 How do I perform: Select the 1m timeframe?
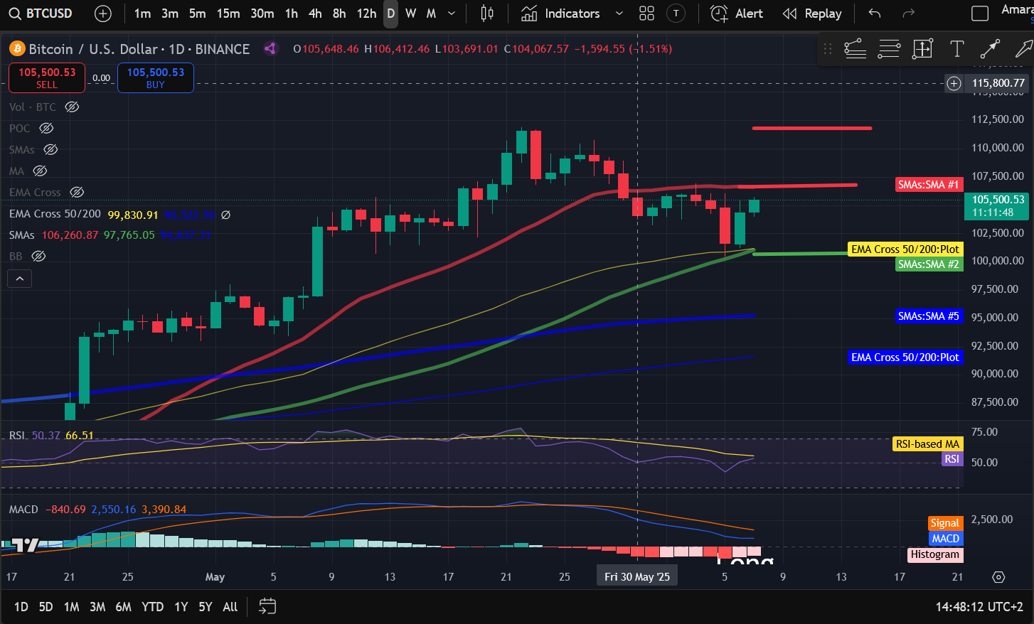[142, 14]
